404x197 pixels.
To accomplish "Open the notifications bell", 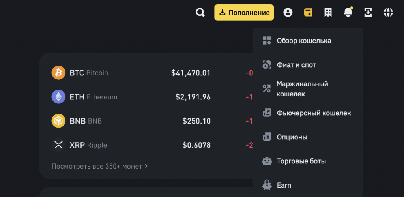I will [x=348, y=13].
